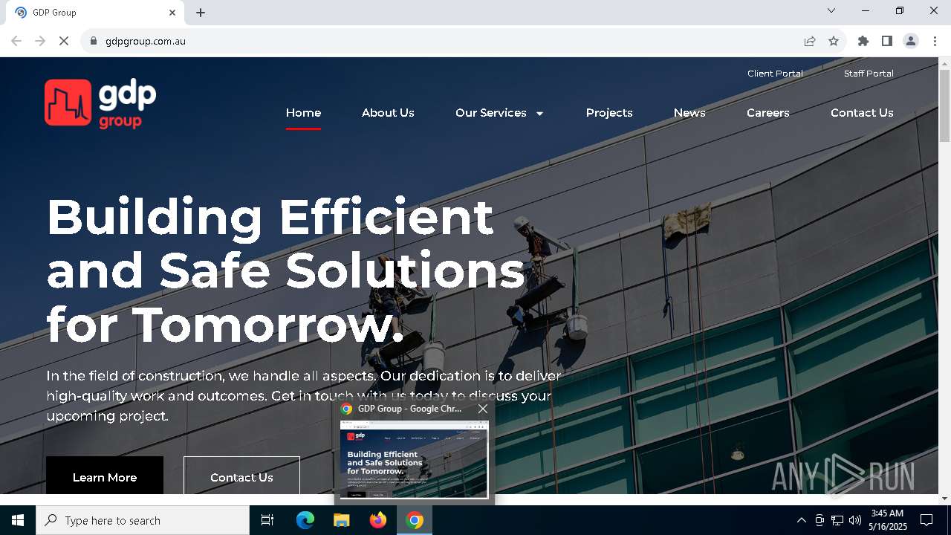Open Chrome profile avatar
Viewport: 951px width, 535px height.
(x=911, y=41)
